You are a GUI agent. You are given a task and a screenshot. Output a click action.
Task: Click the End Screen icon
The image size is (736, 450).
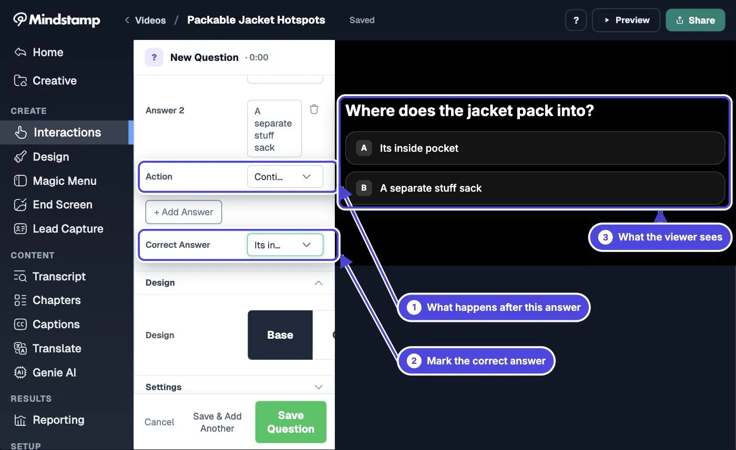(20, 205)
